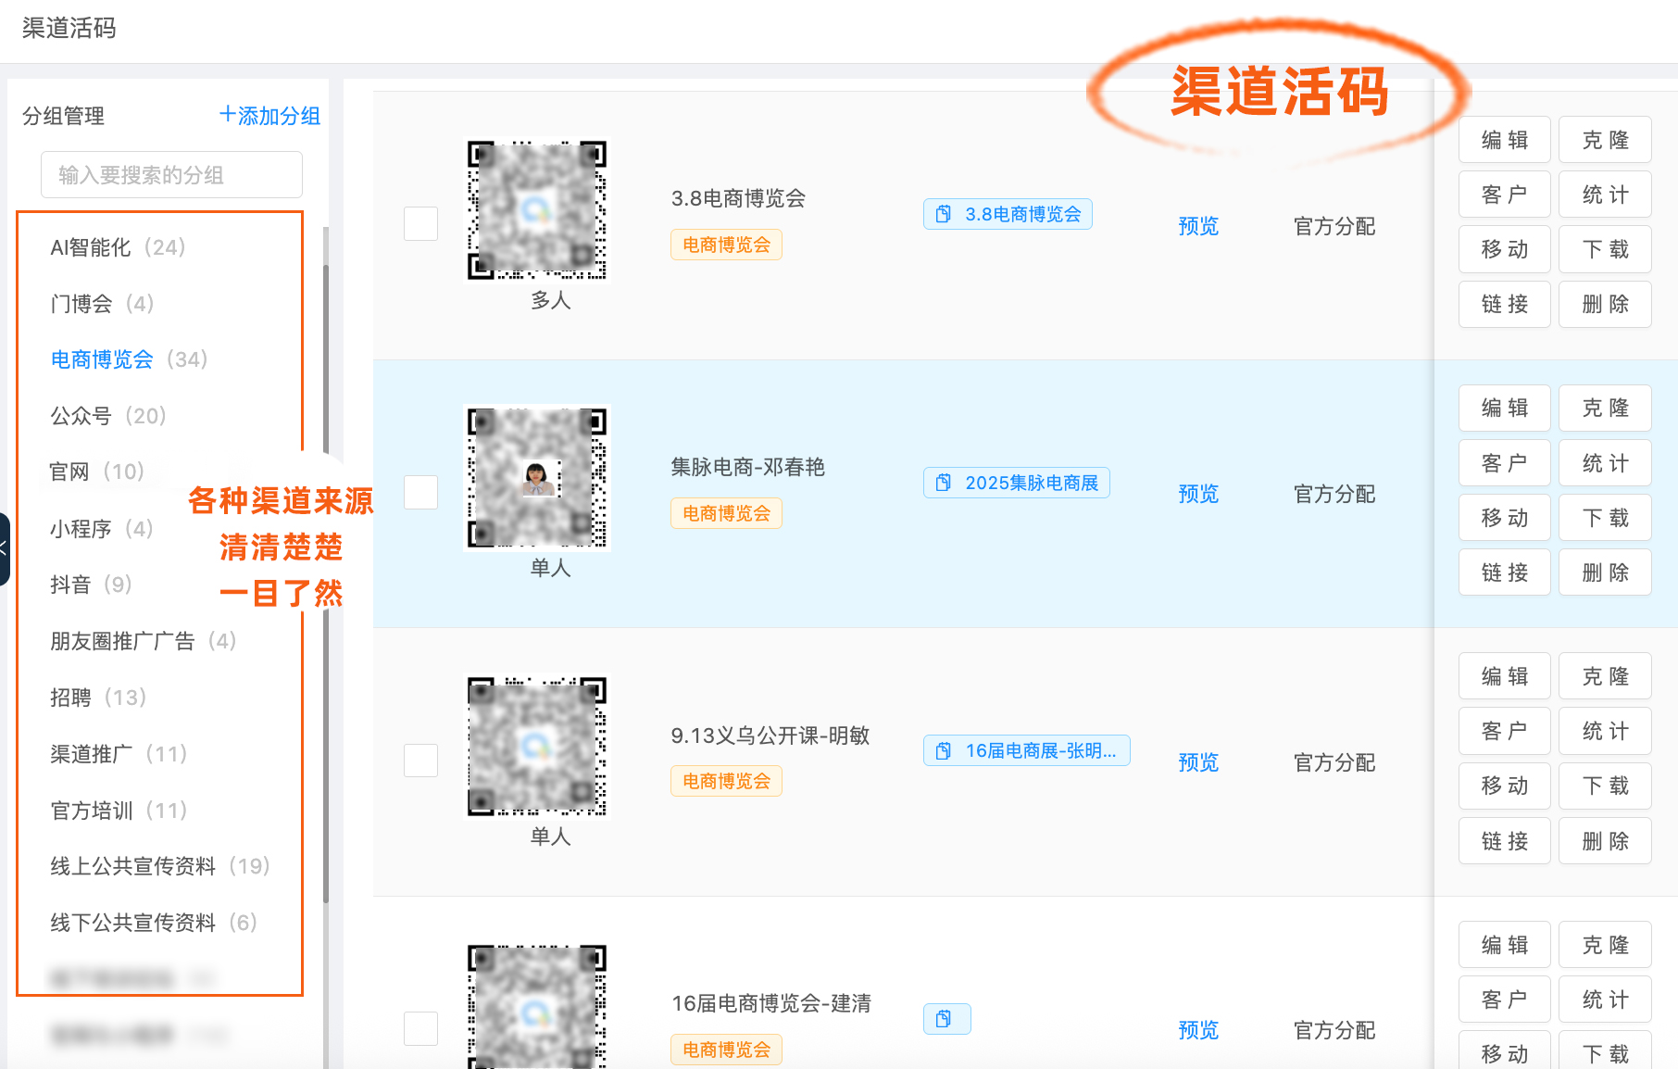Open QR code thumbnail for 3.8电商博览会
This screenshot has width=1678, height=1069.
click(x=537, y=210)
